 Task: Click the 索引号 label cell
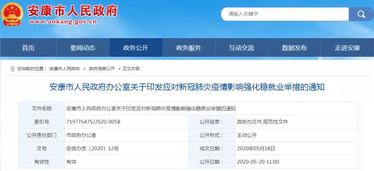[x=42, y=122]
